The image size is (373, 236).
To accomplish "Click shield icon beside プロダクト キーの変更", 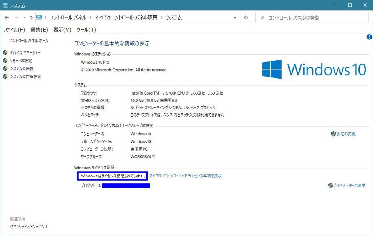I will [x=330, y=185].
